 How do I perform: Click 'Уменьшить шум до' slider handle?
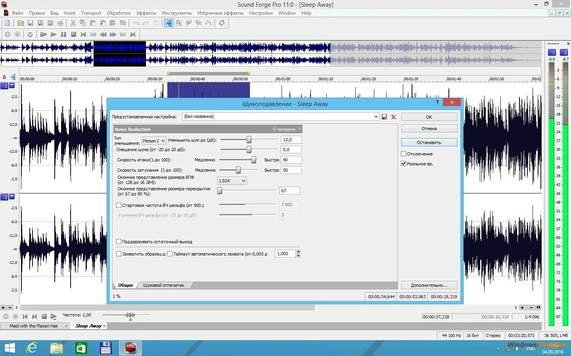pyautogui.click(x=249, y=140)
